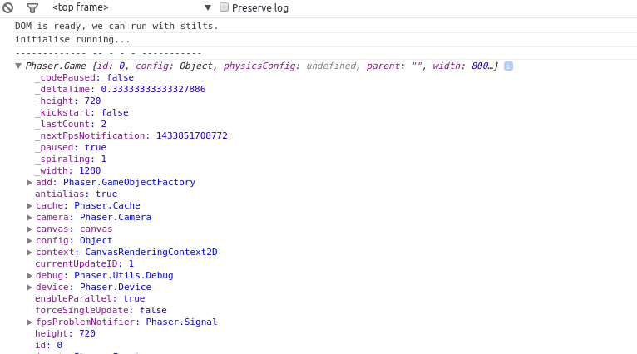The height and width of the screenshot is (354, 637).
Task: Expand the debug: Phaser.Utils.Debug property
Action: [x=29, y=276]
